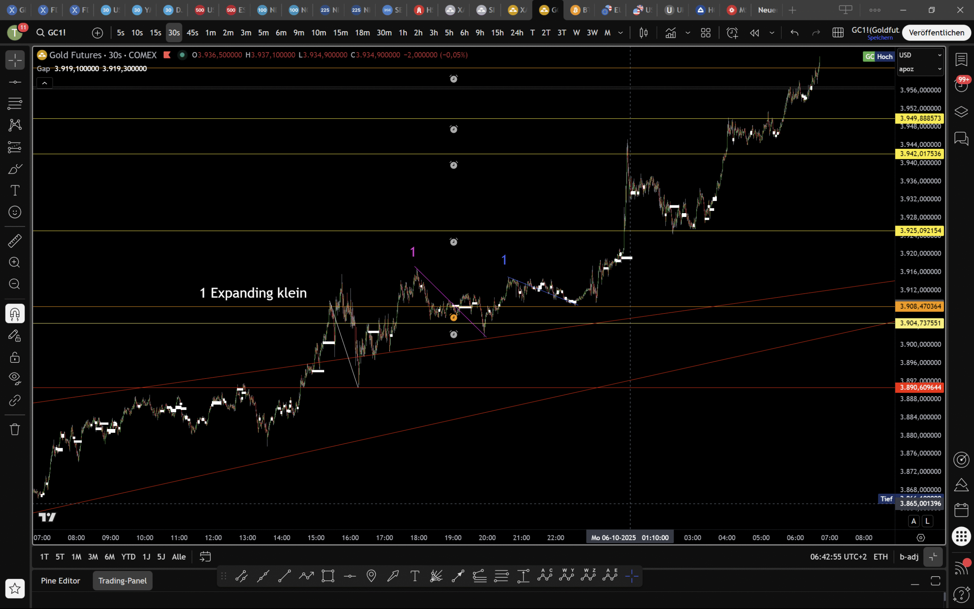Click the bar replay rewind icon
974x609 pixels.
point(754,33)
